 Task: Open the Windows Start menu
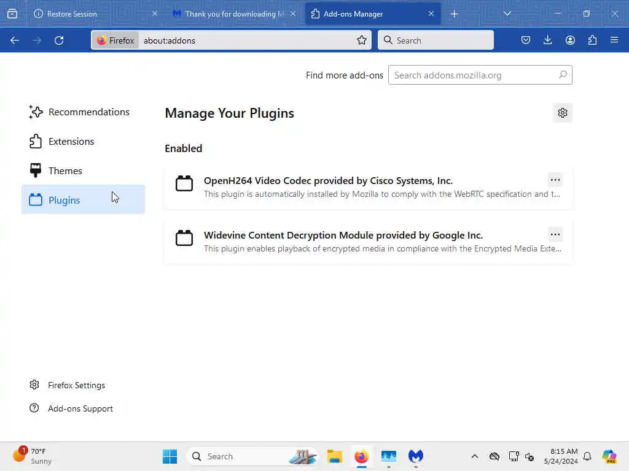coord(170,456)
